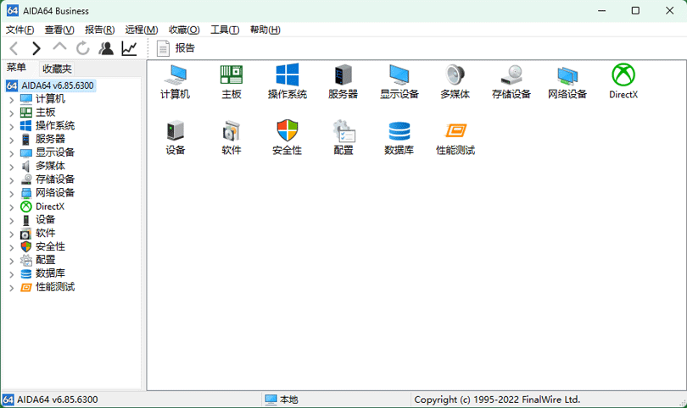This screenshot has height=408, width=687.
Task: Open the 网络设备 icon in main panel
Action: [567, 81]
